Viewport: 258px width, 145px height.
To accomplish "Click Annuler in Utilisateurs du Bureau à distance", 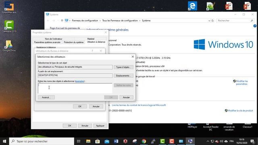I will click(x=96, y=106).
